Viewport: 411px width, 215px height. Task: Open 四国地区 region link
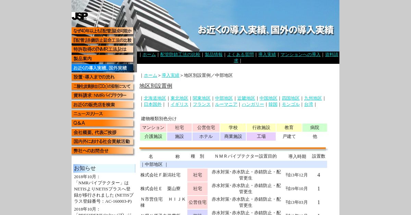click(291, 98)
